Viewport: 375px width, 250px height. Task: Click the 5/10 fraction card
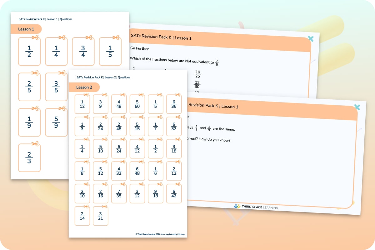tap(101, 149)
